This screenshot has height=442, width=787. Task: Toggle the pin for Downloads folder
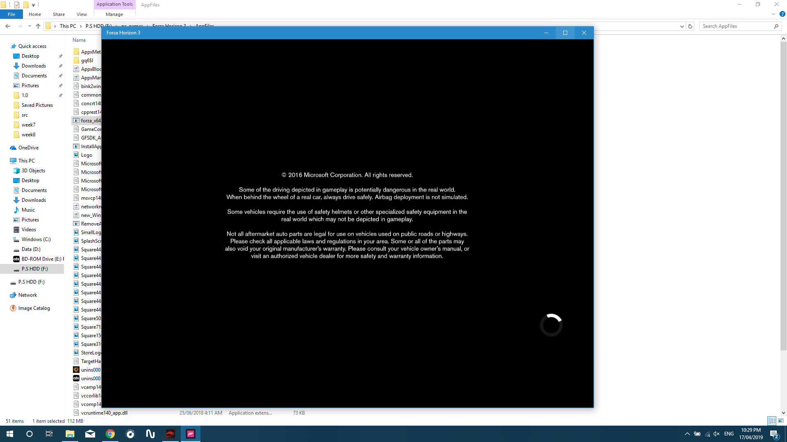coord(60,66)
